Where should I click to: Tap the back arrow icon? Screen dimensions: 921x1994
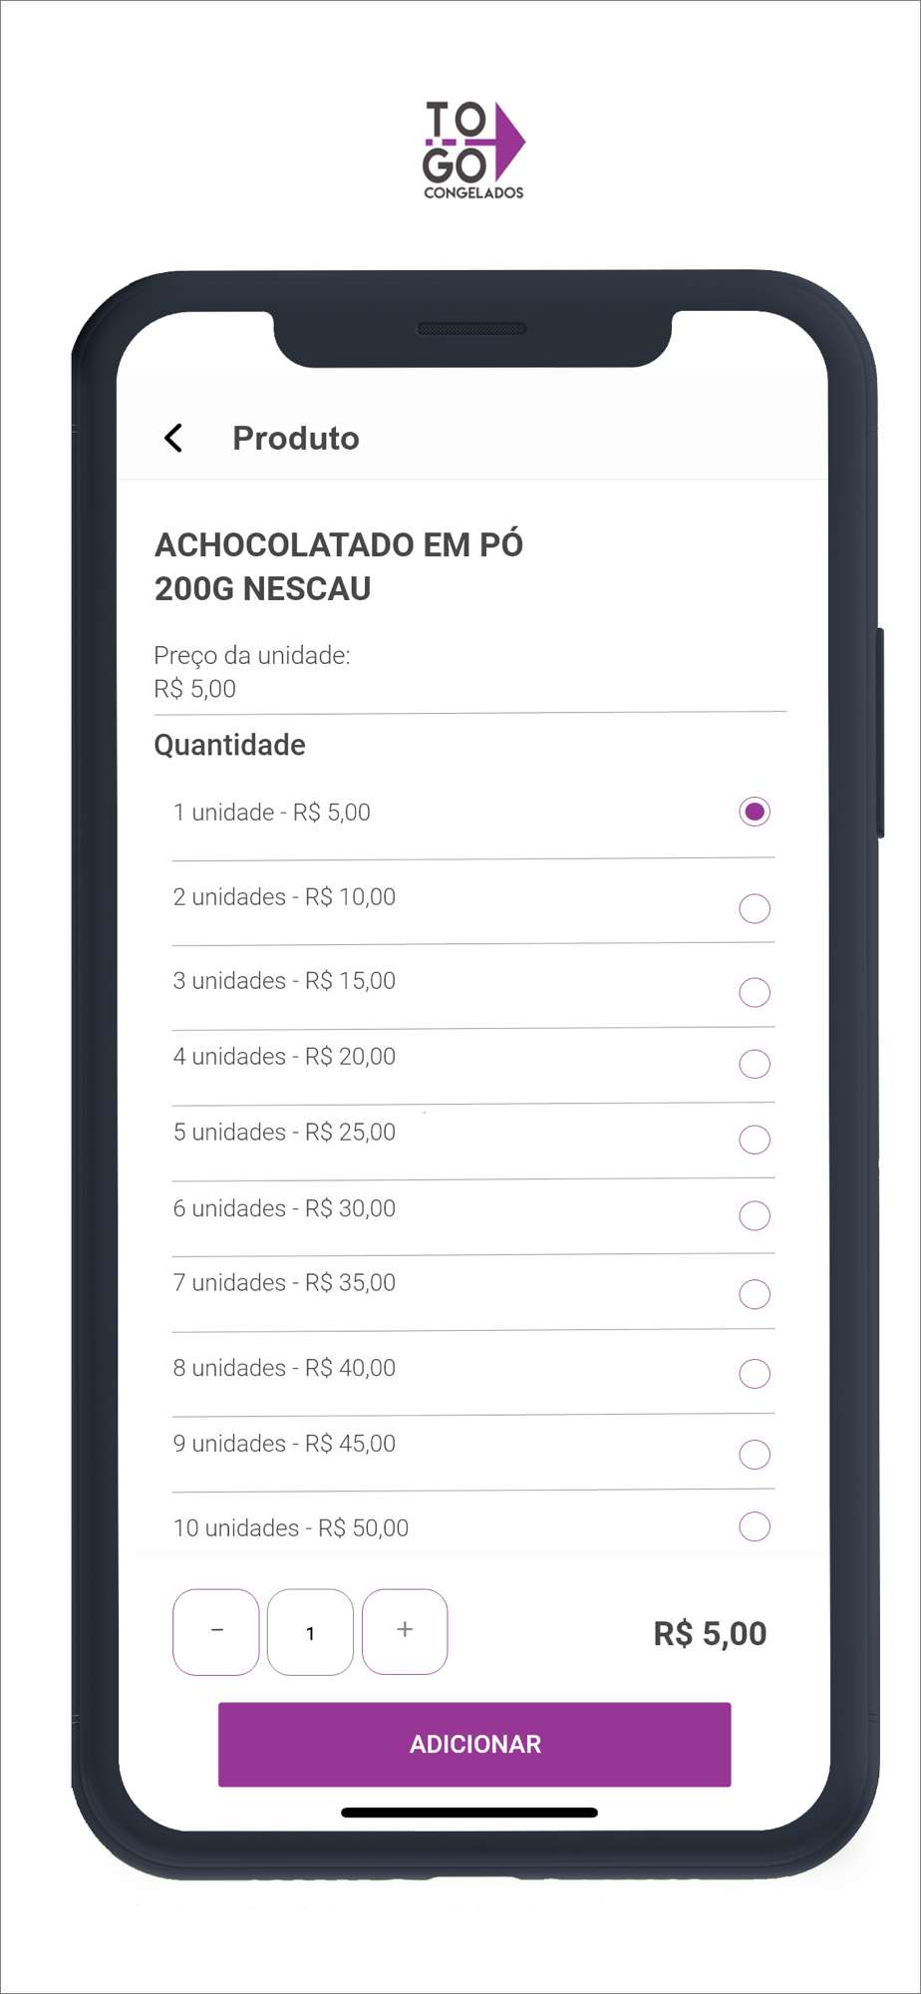tap(173, 438)
